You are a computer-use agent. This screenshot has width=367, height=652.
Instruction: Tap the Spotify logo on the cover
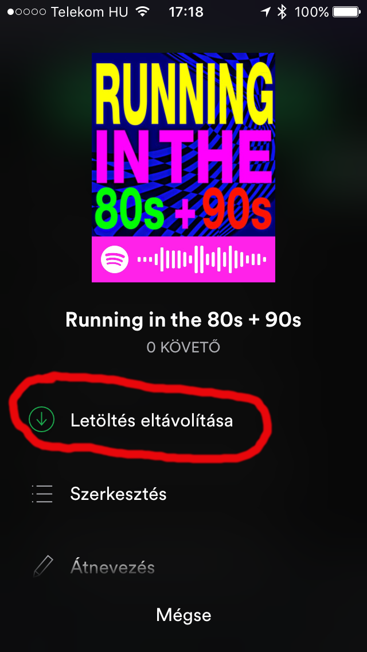tap(115, 259)
